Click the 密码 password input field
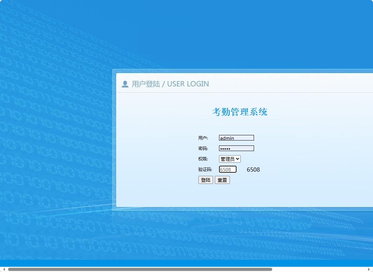This screenshot has height=272, width=373. (x=236, y=148)
